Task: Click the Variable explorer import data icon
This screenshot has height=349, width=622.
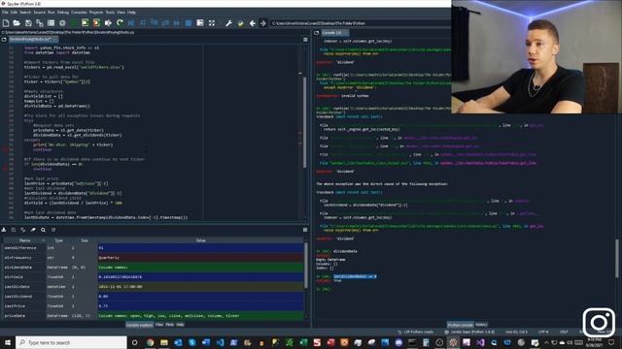Action: 4,230
